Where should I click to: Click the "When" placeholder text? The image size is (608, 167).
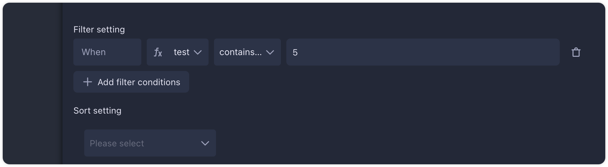pyautogui.click(x=94, y=52)
